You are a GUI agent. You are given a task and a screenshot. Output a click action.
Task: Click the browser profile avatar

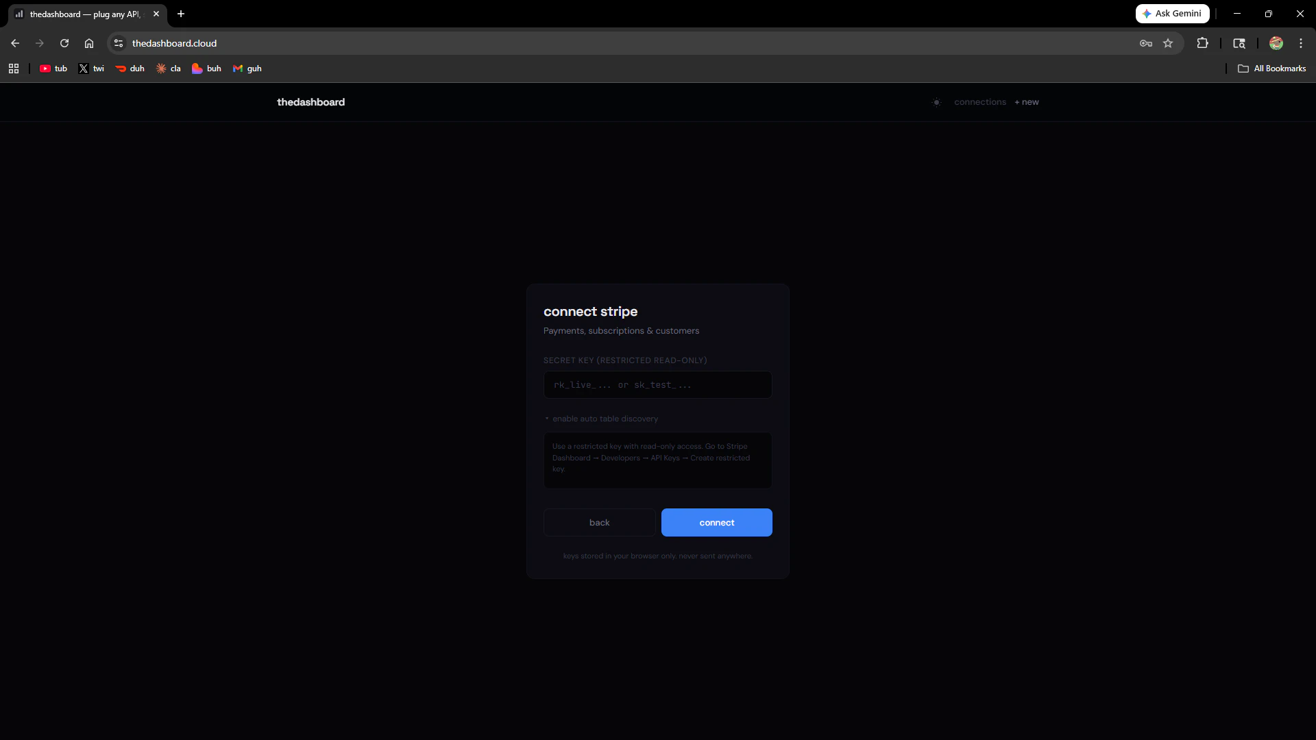coord(1276,42)
